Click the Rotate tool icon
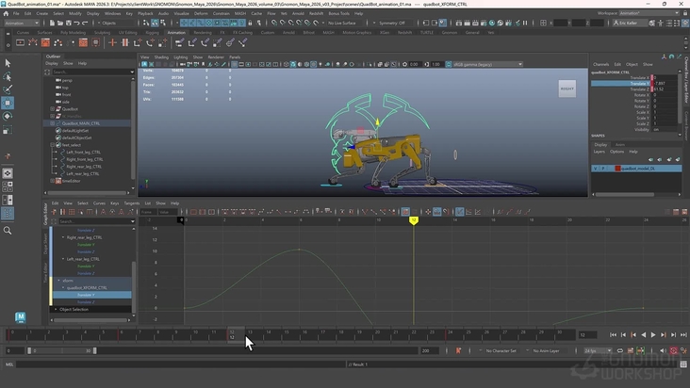Image resolution: width=690 pixels, height=388 pixels. point(8,117)
